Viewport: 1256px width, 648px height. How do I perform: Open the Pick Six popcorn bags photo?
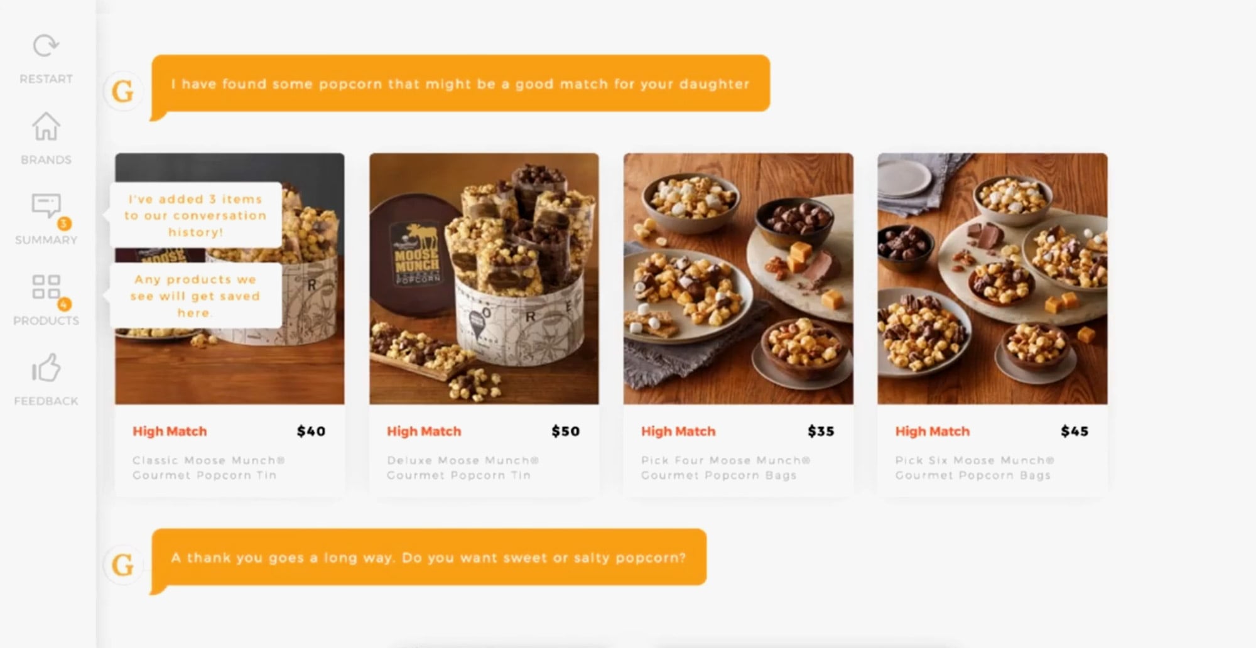[x=993, y=278]
